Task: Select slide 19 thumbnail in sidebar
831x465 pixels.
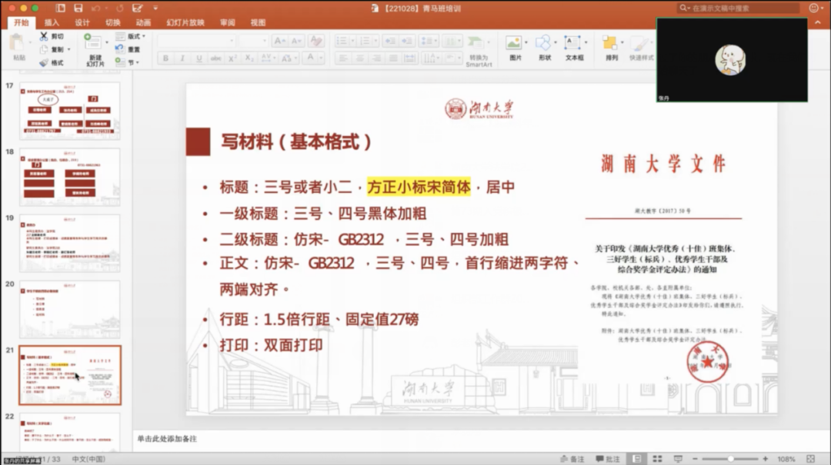Action: click(x=69, y=243)
